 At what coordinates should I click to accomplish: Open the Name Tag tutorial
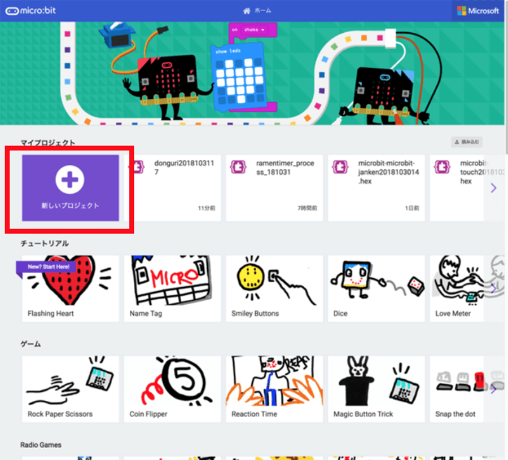[172, 288]
